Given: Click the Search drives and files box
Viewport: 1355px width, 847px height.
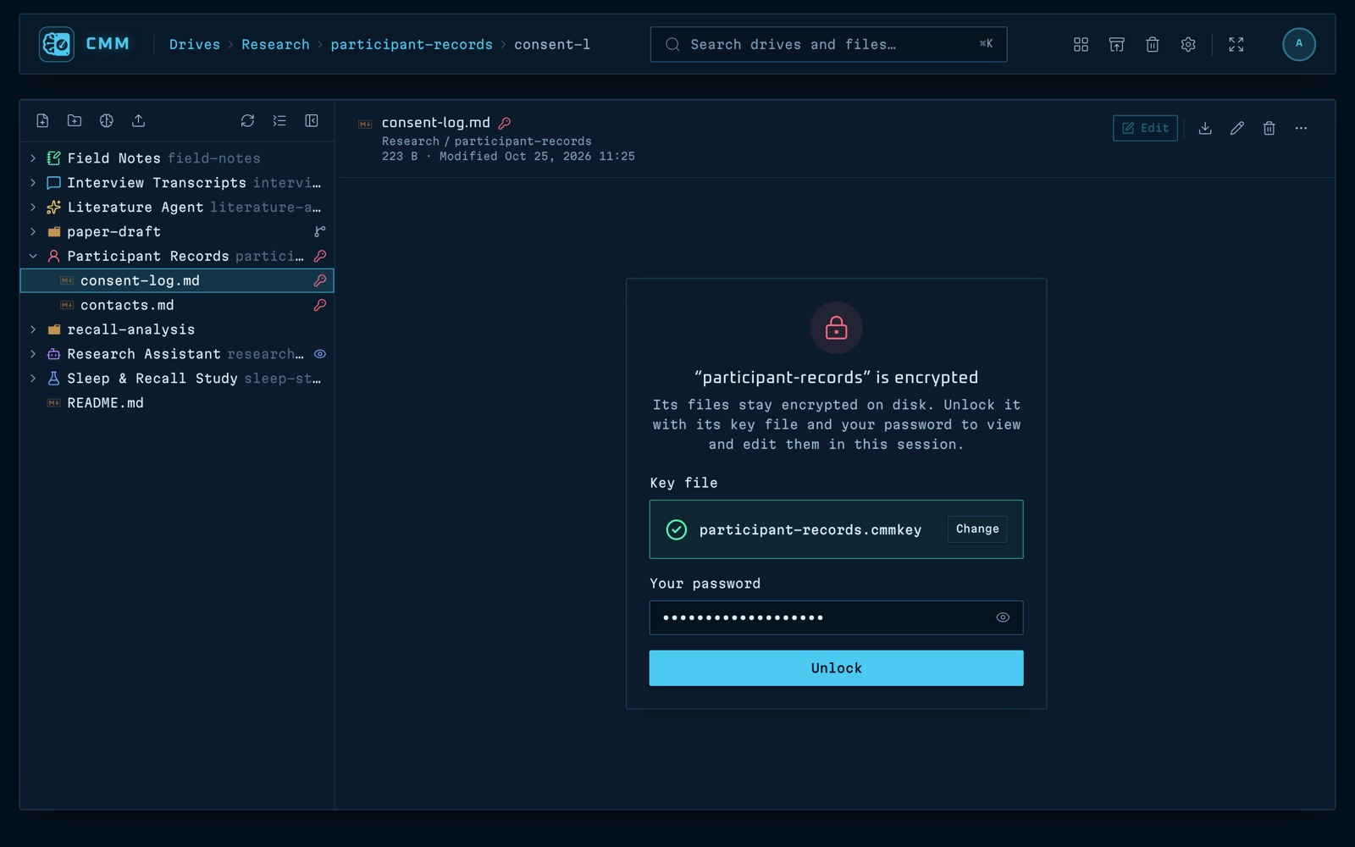Looking at the screenshot, I should [x=828, y=44].
